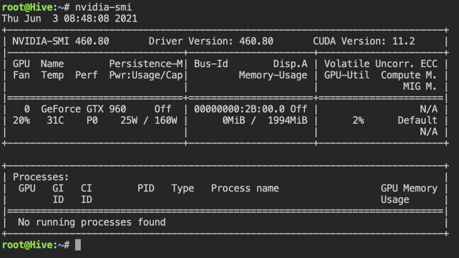459x258 pixels.
Task: Click the 31C temperature reading
Action: pos(56,121)
